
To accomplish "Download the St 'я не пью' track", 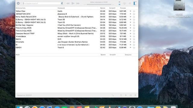I will click(134, 45).
